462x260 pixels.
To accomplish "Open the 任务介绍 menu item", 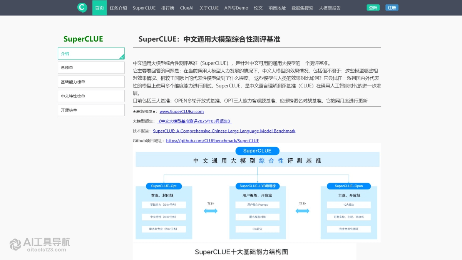I will 118,8.
